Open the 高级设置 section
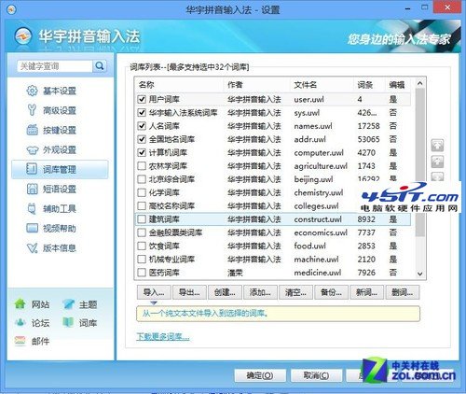The height and width of the screenshot is (394, 466). coord(60,110)
